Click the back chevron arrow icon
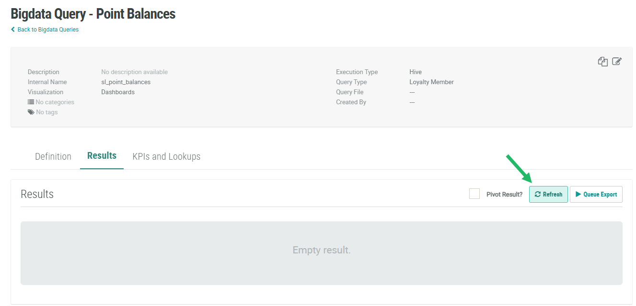Screen dimensions: 636x306 (13, 30)
